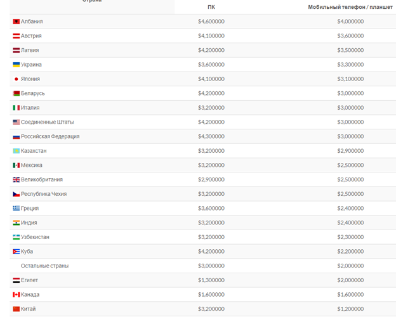Click the ПК column header
Viewport: 396px width, 317px height.
click(x=211, y=8)
